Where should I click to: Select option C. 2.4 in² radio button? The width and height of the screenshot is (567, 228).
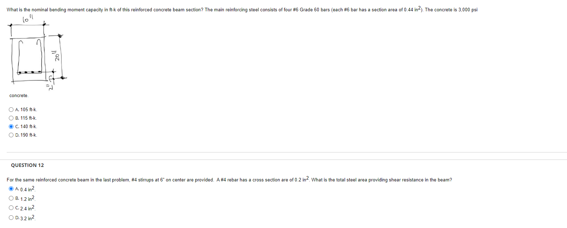[11, 208]
